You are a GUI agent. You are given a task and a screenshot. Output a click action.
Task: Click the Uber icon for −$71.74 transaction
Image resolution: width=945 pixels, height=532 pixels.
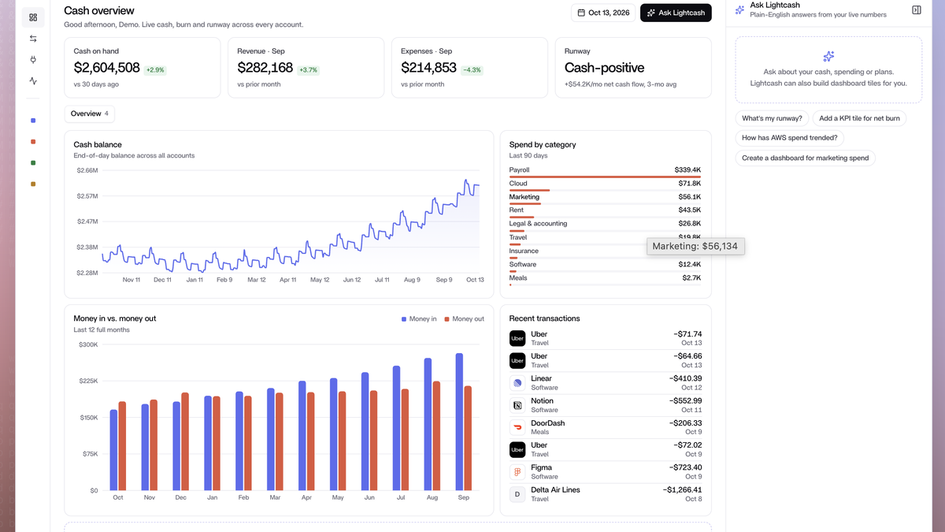[517, 338]
